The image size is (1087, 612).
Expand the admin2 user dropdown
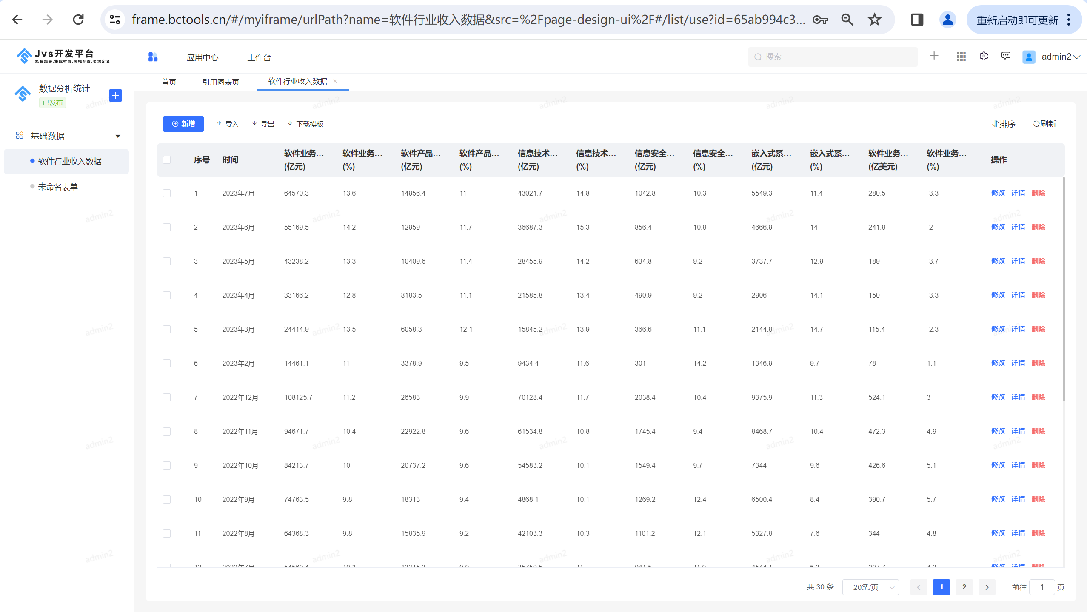tap(1059, 57)
